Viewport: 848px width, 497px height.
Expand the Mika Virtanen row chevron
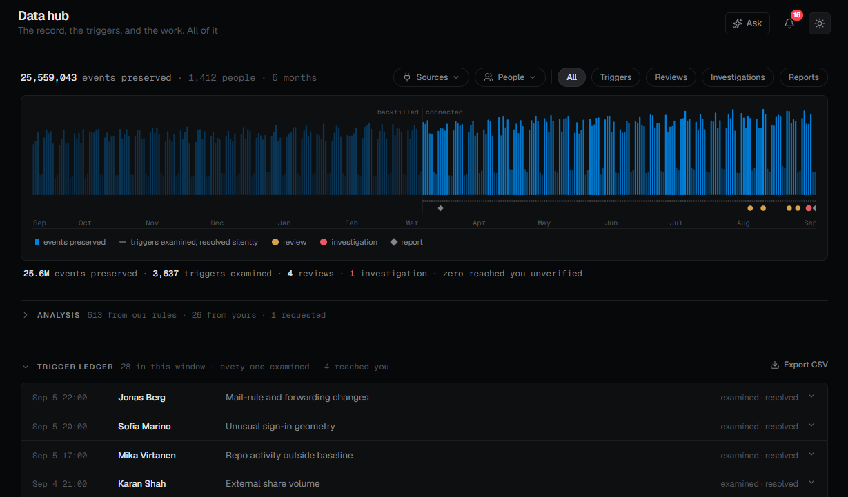coord(811,454)
